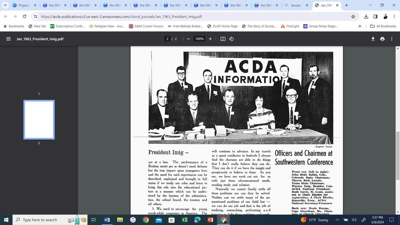Click the zoom percentage field
Image resolution: width=400 pixels, height=225 pixels.
tap(199, 39)
